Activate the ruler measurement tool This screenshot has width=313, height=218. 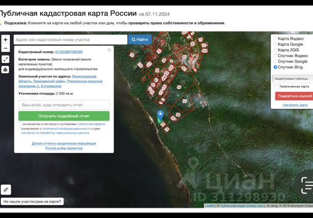tap(6, 190)
